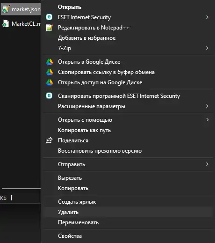Expand the ESET Internet Security submenu arrow
Viewport: 215px width, 243px height.
207,17
